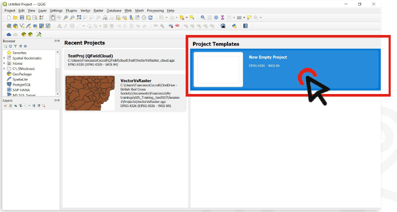The image size is (397, 212).
Task: Open the Vector menu
Action: click(85, 10)
